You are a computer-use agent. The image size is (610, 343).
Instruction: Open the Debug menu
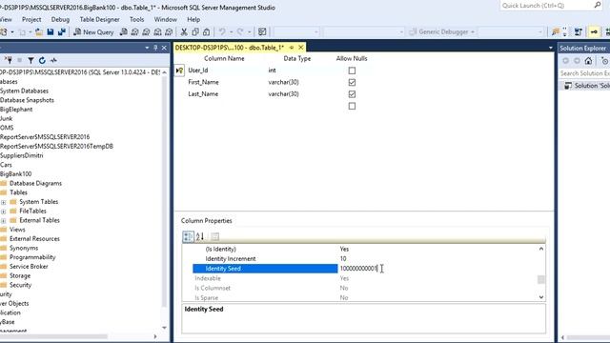(60, 19)
